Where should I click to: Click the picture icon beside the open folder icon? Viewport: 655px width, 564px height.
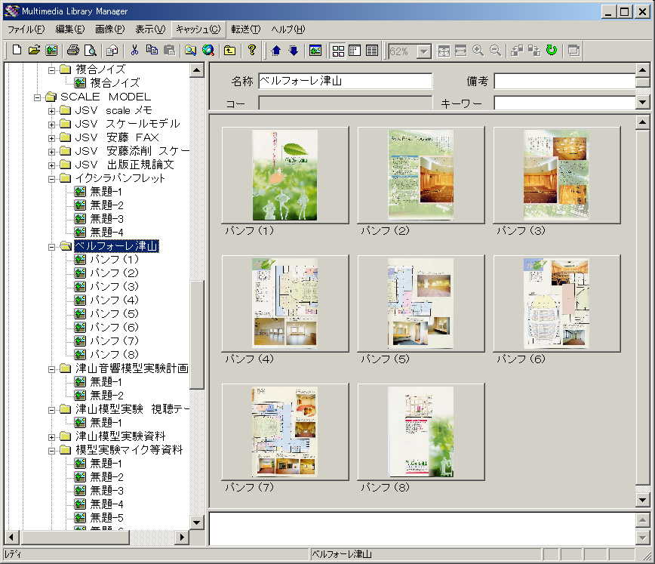pos(52,51)
